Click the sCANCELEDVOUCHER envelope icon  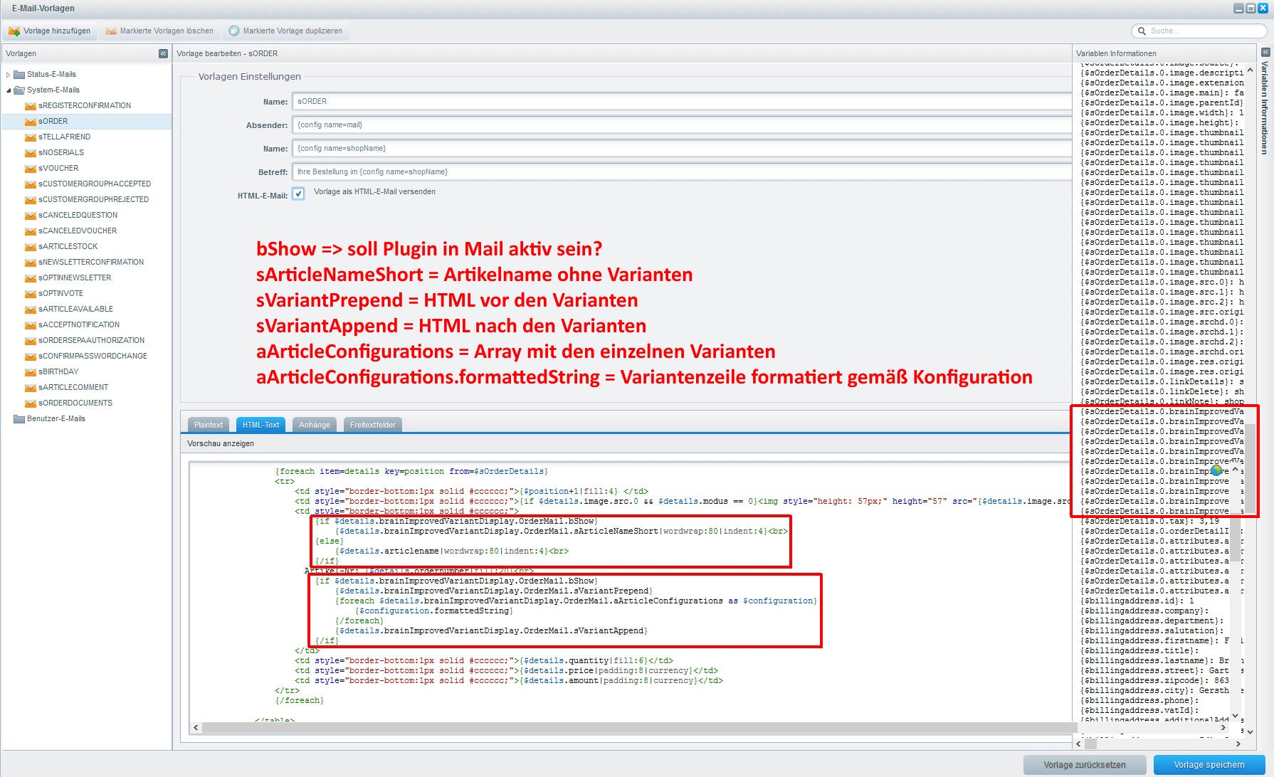point(30,231)
